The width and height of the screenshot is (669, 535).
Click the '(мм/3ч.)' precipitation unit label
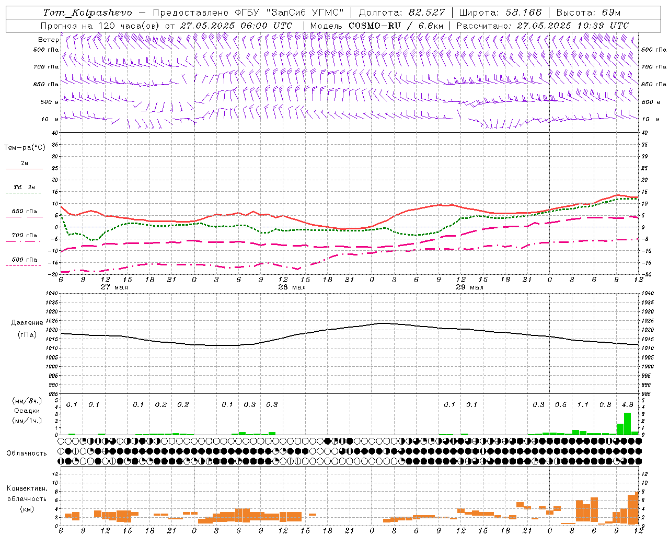coord(27,401)
